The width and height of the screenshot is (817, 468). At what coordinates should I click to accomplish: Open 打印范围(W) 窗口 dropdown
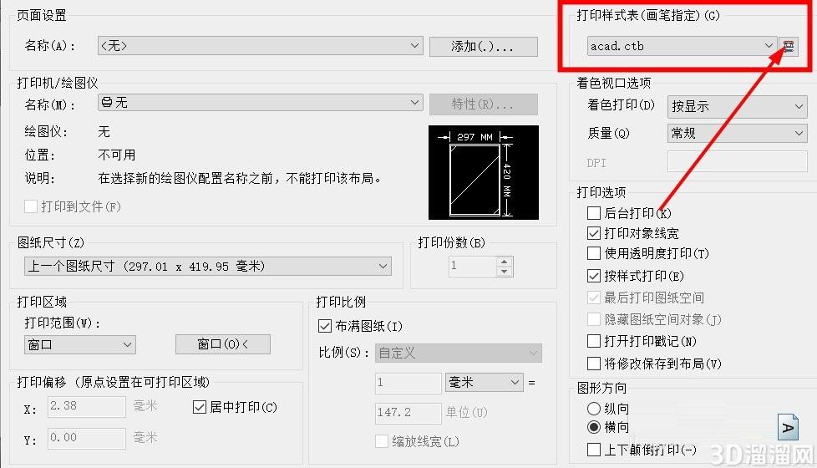[x=80, y=344]
